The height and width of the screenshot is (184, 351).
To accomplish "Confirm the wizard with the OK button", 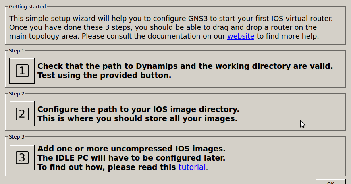I will (330, 182).
